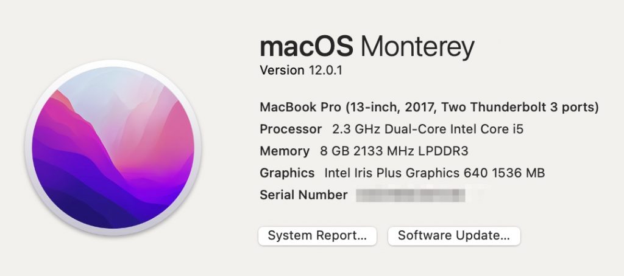Select the Intel Core i5 text
624x276 pixels.
coord(486,129)
